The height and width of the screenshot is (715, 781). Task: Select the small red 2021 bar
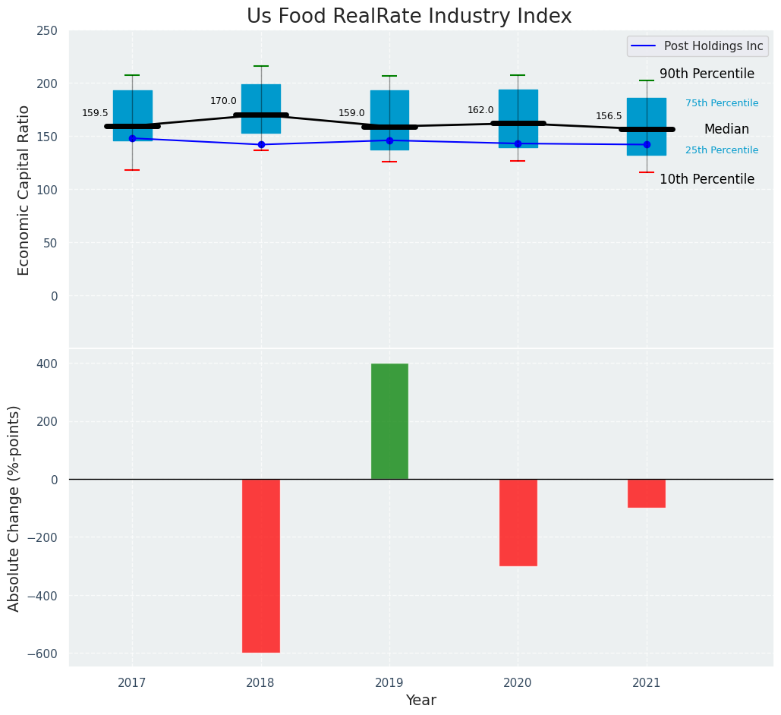pyautogui.click(x=646, y=493)
